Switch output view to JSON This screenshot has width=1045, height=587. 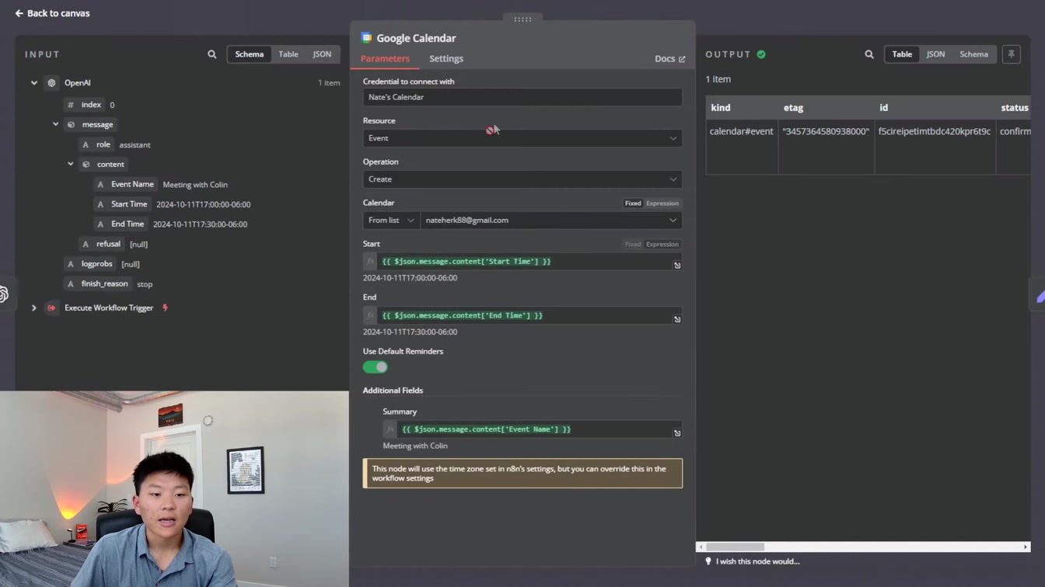(x=935, y=54)
